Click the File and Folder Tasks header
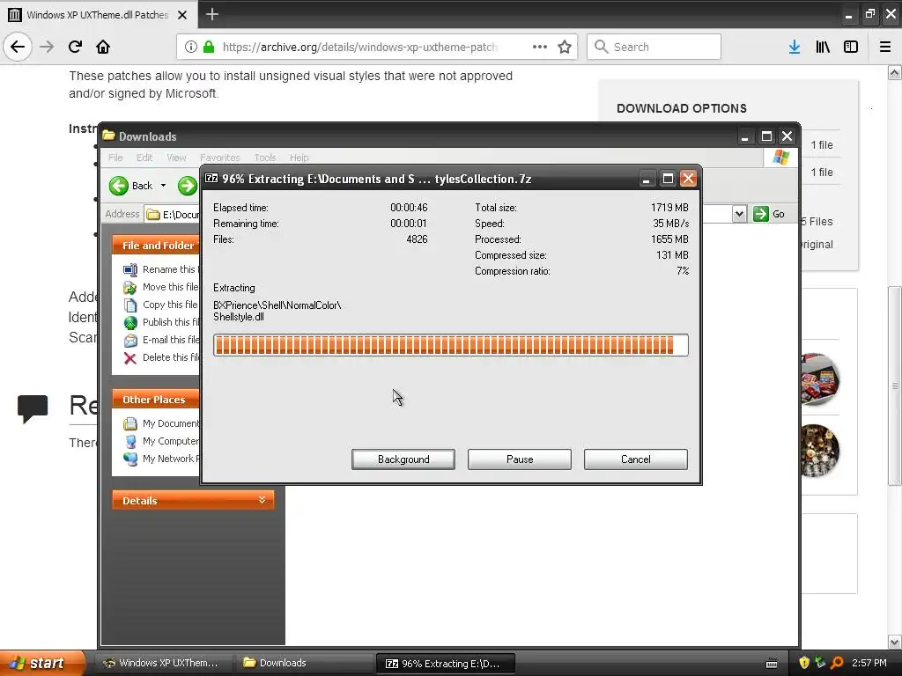 tap(156, 246)
